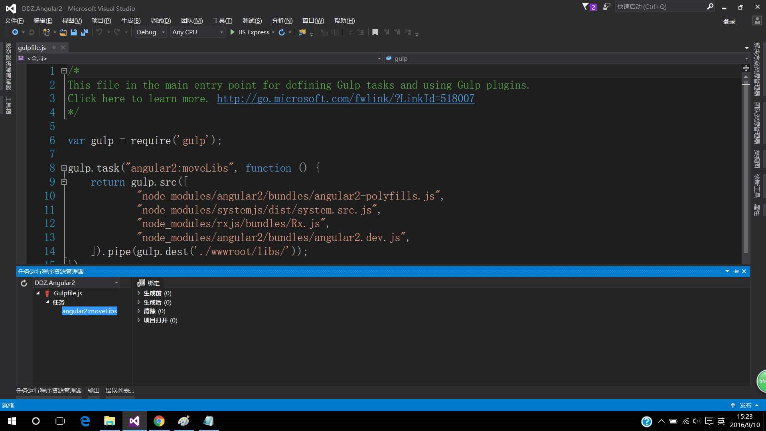Pin the gulpfile.js tab
The image size is (766, 431).
click(x=54, y=47)
